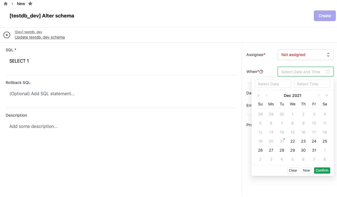Screen dimensions: 337x197
Task: Click the Now button in calendar
Action: tap(306, 171)
